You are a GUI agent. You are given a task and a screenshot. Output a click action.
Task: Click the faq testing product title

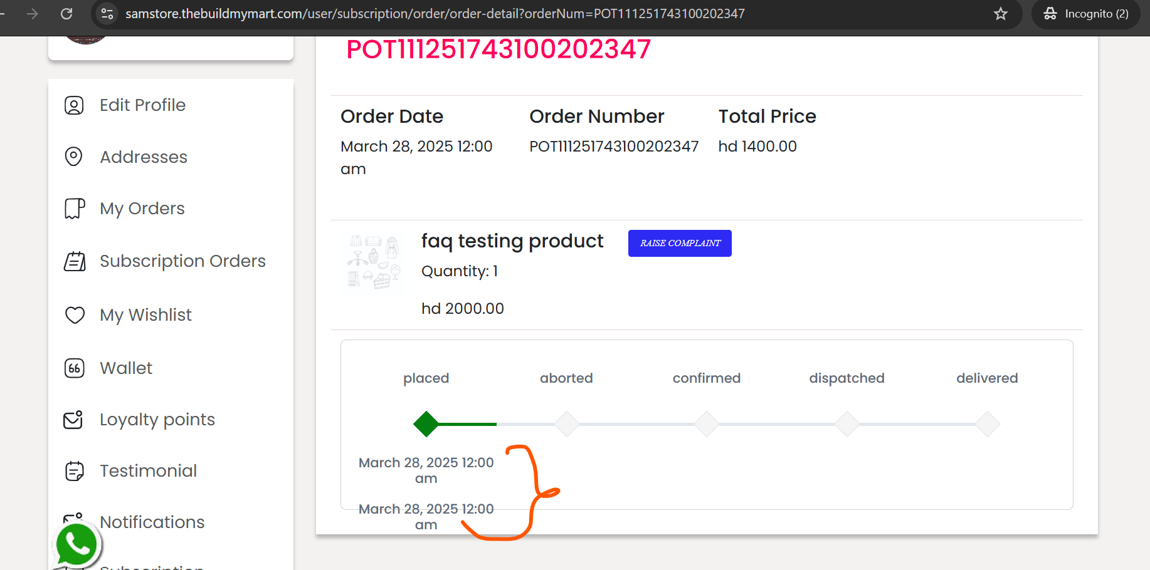point(512,241)
